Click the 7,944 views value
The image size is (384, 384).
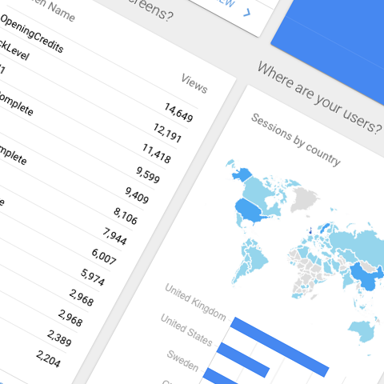tap(114, 236)
